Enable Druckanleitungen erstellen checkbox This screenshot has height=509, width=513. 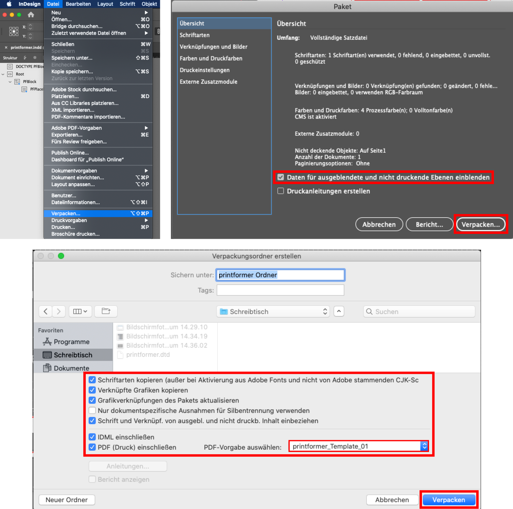tap(280, 191)
